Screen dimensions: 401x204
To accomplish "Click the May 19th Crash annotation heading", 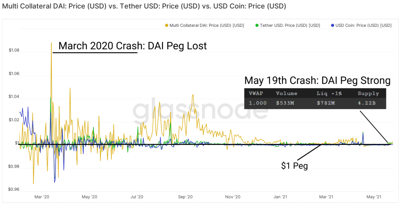I will pyautogui.click(x=317, y=80).
